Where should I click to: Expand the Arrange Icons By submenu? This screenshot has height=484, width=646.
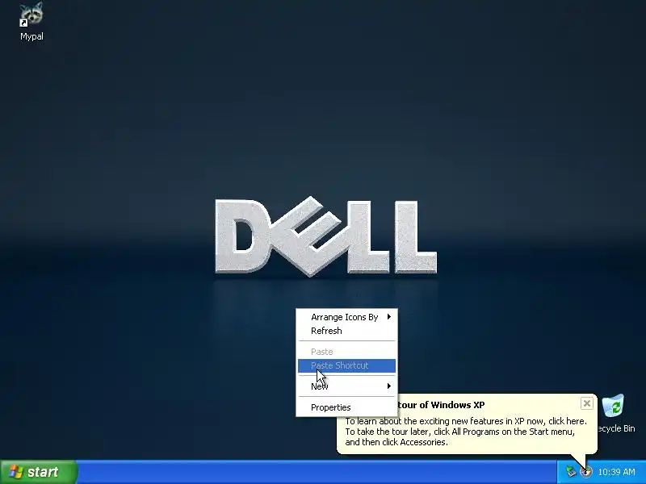point(346,317)
